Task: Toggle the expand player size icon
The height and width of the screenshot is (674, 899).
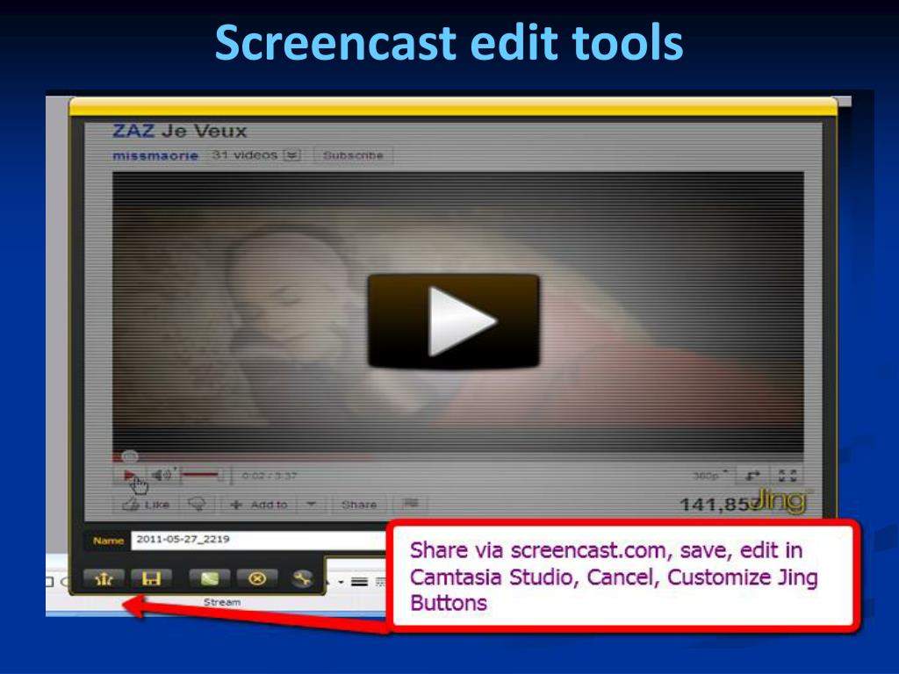Action: tap(752, 476)
